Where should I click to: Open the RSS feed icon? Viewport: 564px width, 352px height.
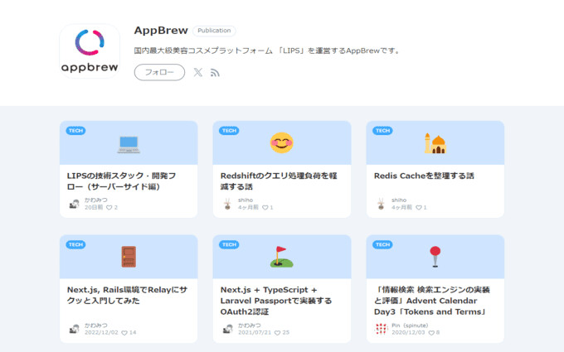pyautogui.click(x=215, y=73)
